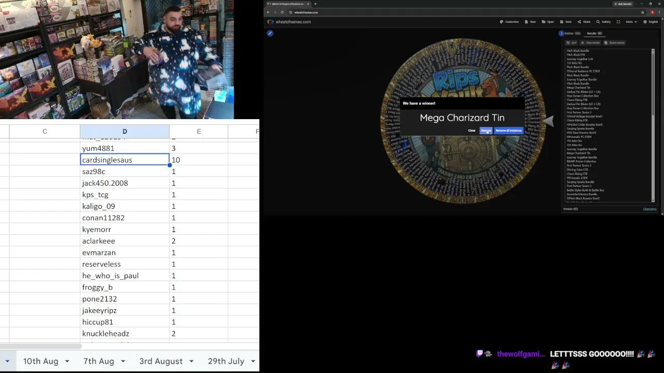The image size is (664, 373).
Task: Toggle fullscreen wheel view
Action: tap(618, 22)
